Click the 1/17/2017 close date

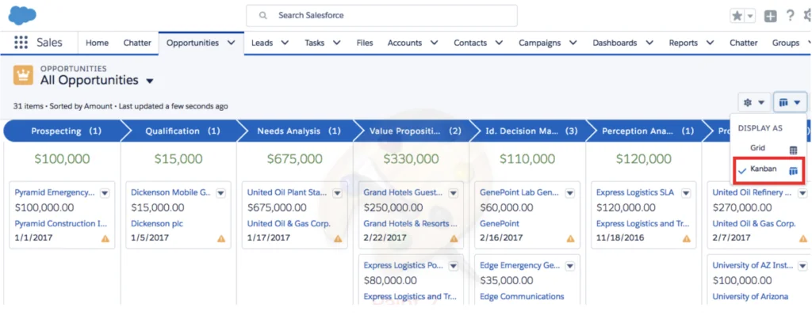[269, 238]
